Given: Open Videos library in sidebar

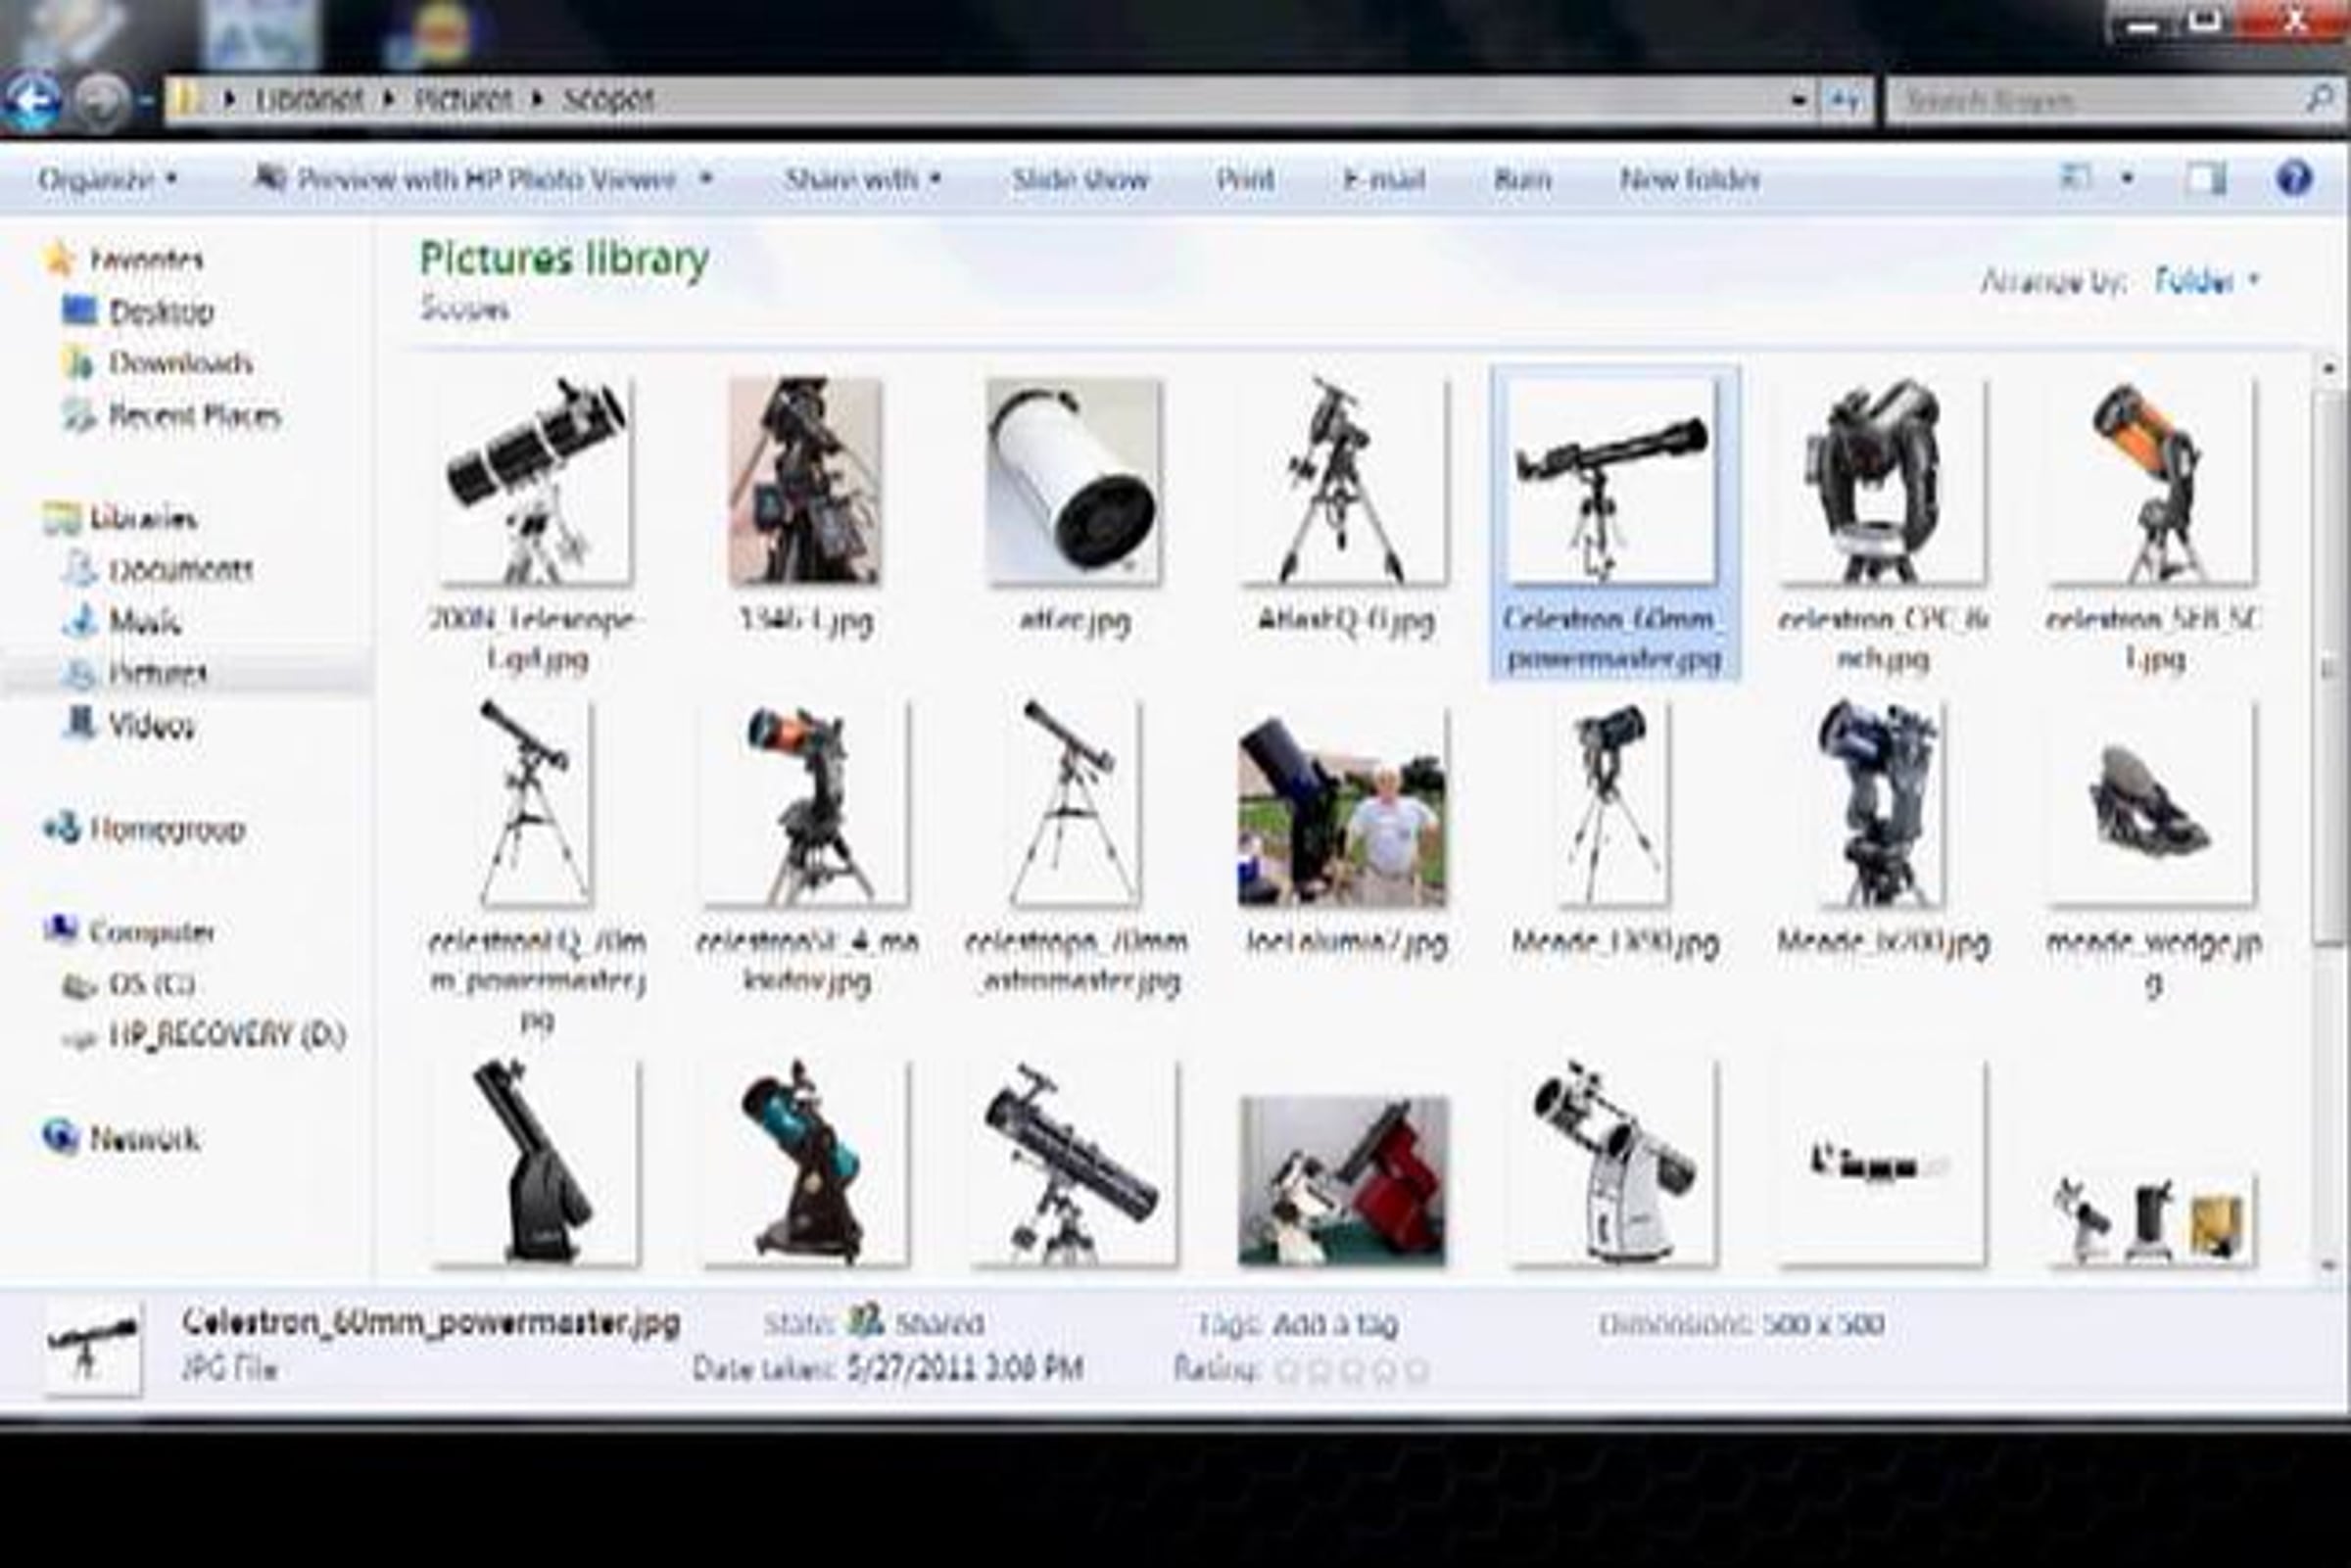Looking at the screenshot, I should 151,725.
